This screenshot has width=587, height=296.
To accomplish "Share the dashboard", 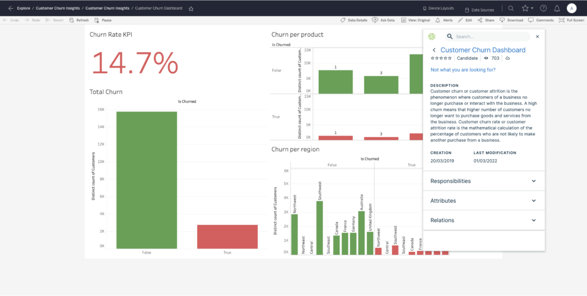I will click(x=486, y=20).
